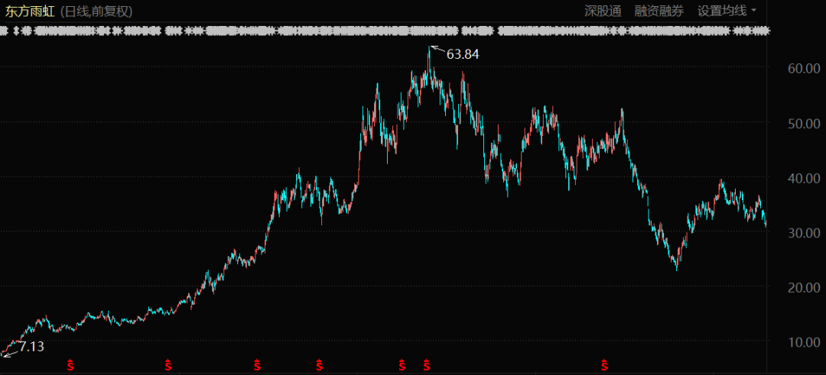The width and height of the screenshot is (826, 375).
Task: Click the arrow pointing to the 63.84 peak
Action: tap(436, 50)
